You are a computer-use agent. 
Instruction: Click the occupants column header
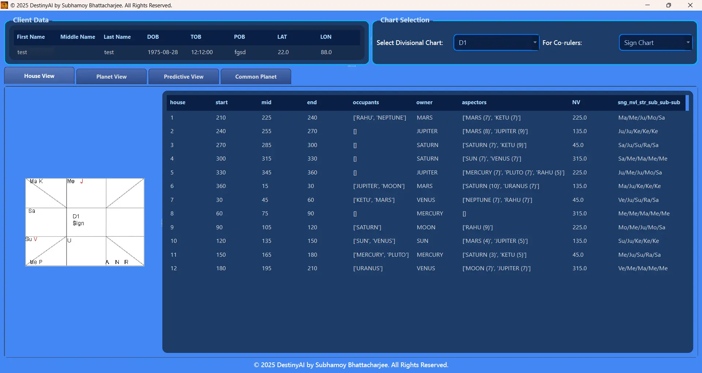(x=366, y=102)
